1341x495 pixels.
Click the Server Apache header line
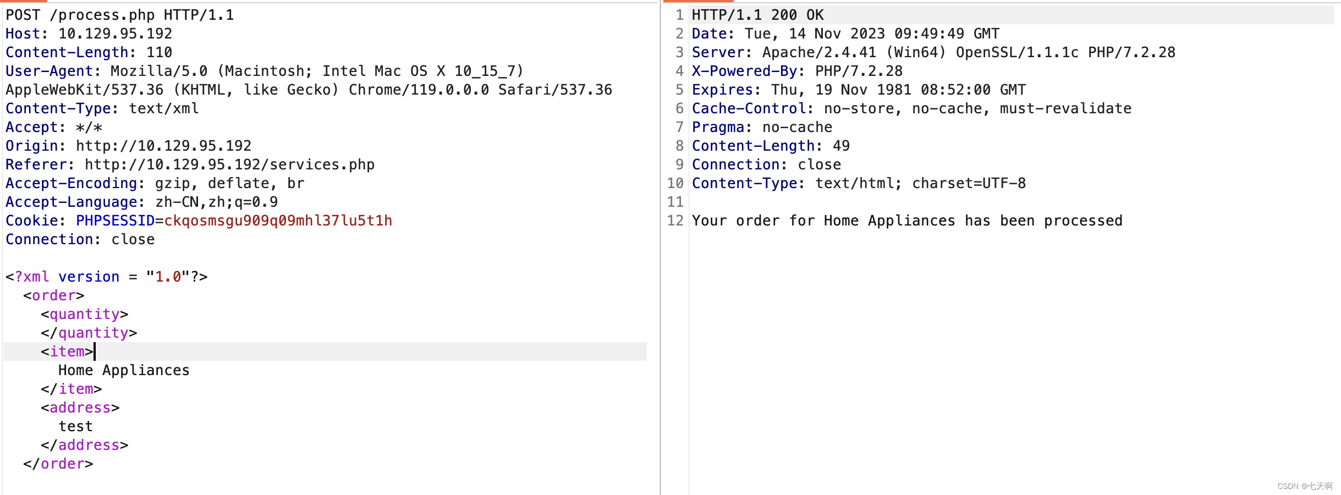click(x=934, y=52)
